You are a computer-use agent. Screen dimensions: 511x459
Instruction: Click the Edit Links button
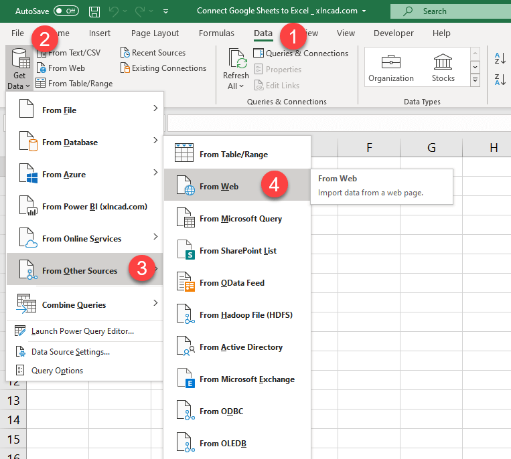pos(277,85)
